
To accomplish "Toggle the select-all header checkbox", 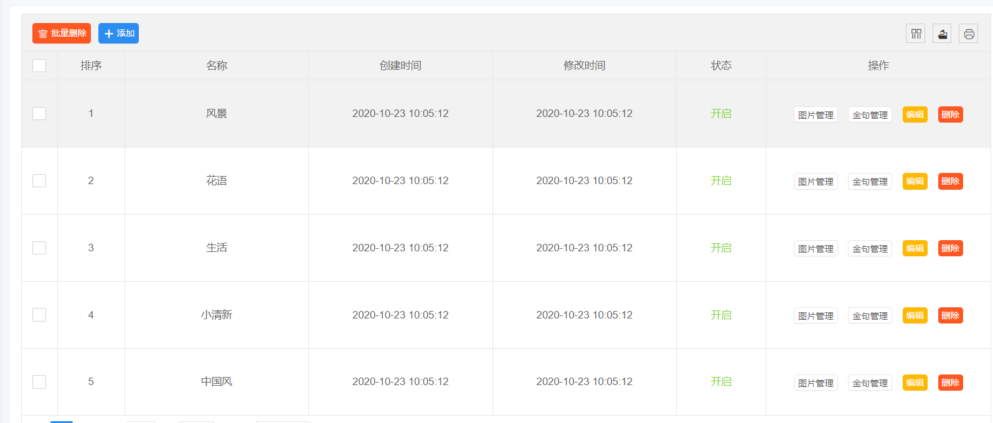I will 39,65.
